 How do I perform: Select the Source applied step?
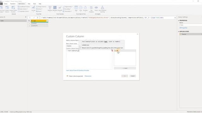(191, 34)
